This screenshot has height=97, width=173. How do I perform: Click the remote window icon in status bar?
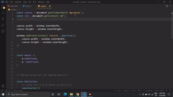point(2,91)
